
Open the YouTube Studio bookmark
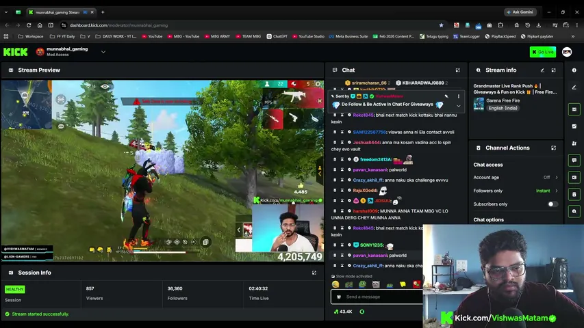[x=308, y=36]
